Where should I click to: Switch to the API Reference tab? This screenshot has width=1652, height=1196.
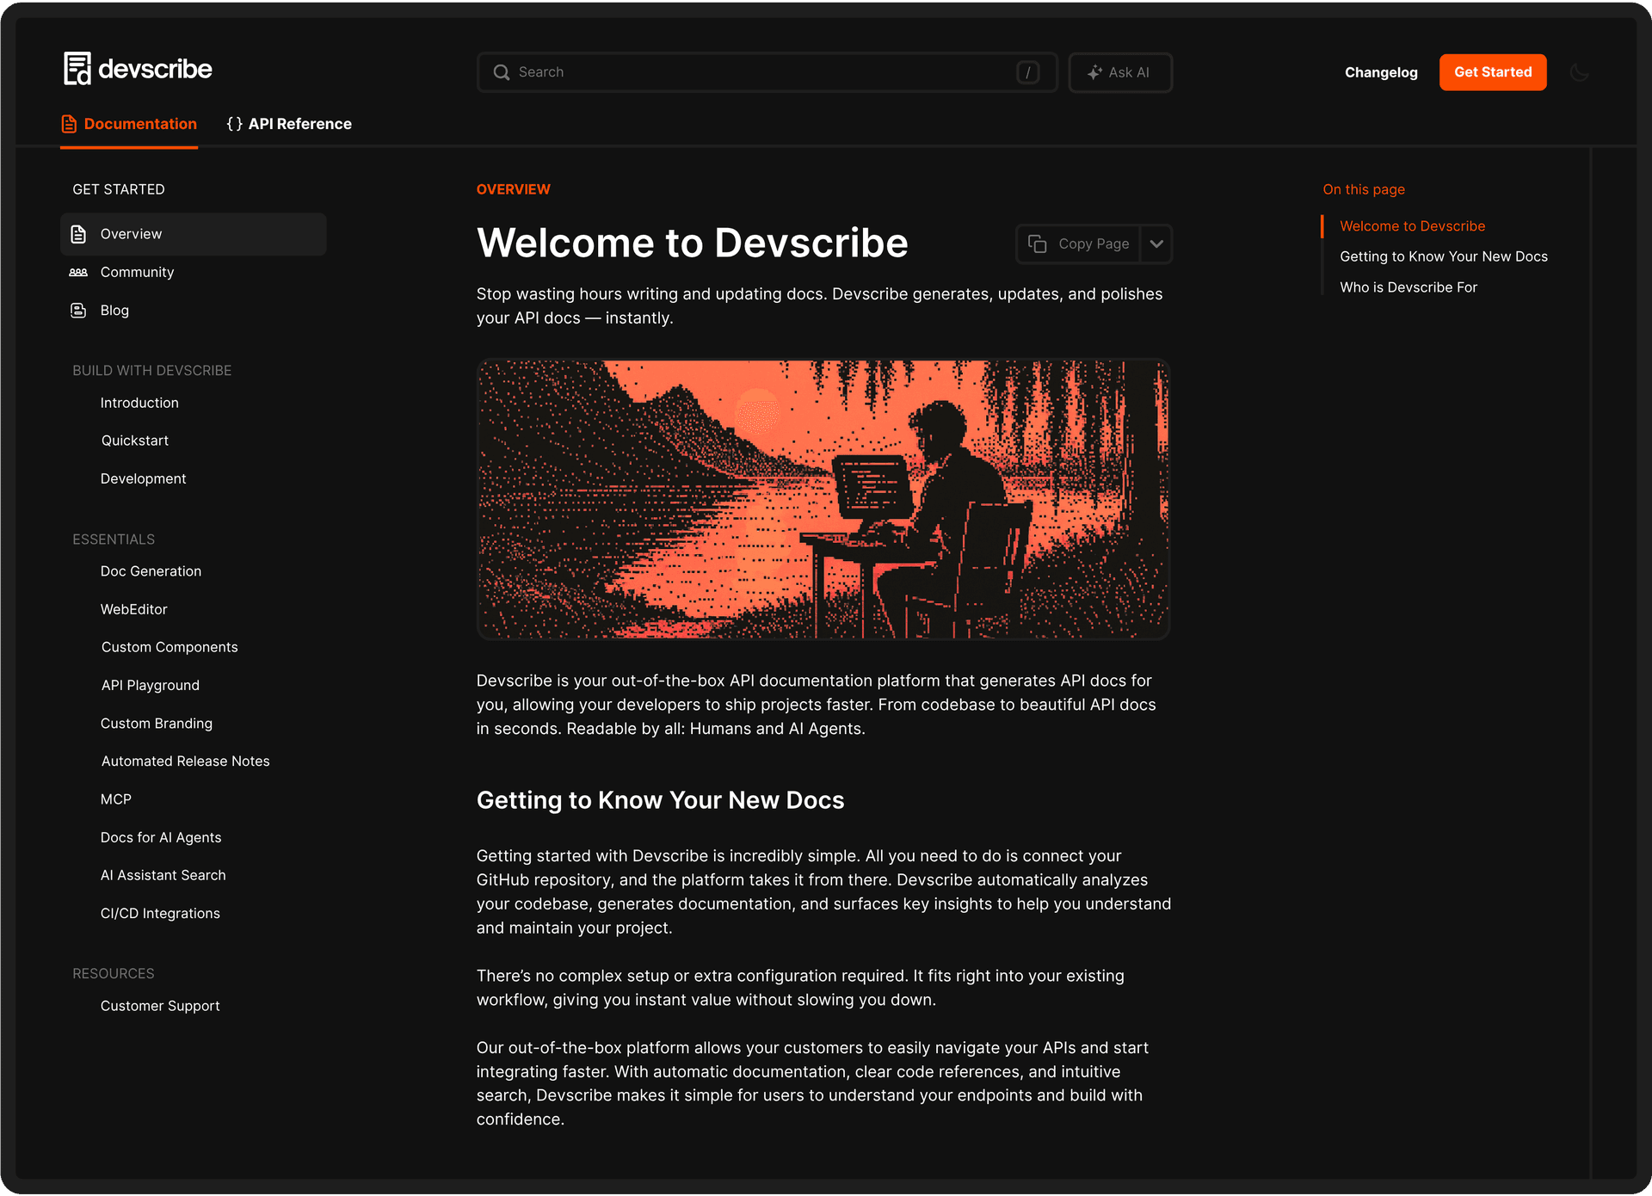tap(299, 123)
